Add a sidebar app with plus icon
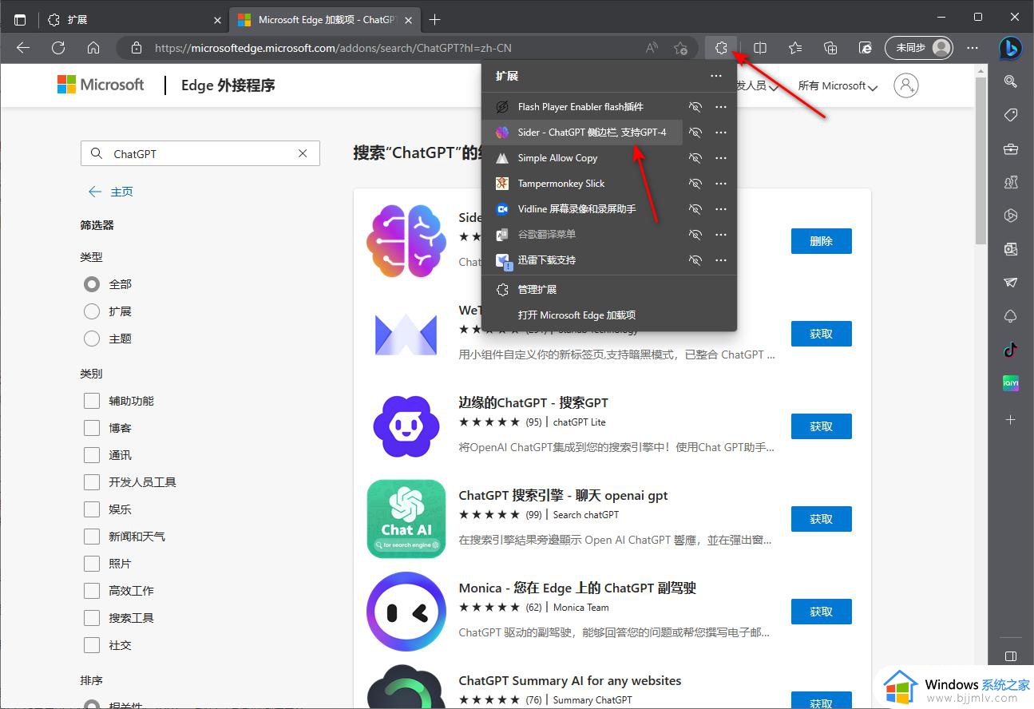 1011,419
